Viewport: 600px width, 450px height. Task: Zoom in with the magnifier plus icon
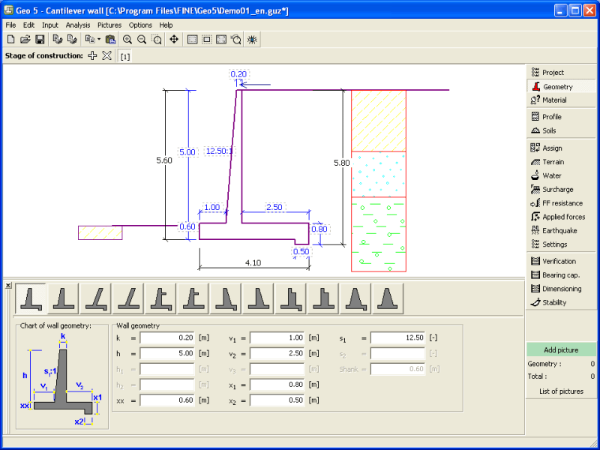pyautogui.click(x=127, y=39)
